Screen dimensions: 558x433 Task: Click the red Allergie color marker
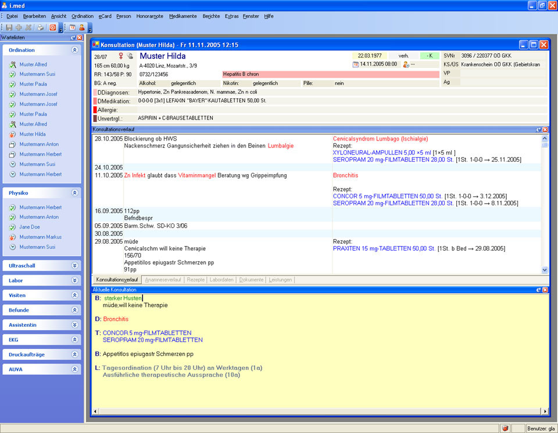(x=95, y=110)
